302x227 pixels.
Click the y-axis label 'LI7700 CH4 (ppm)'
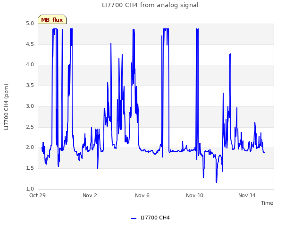(6, 107)
